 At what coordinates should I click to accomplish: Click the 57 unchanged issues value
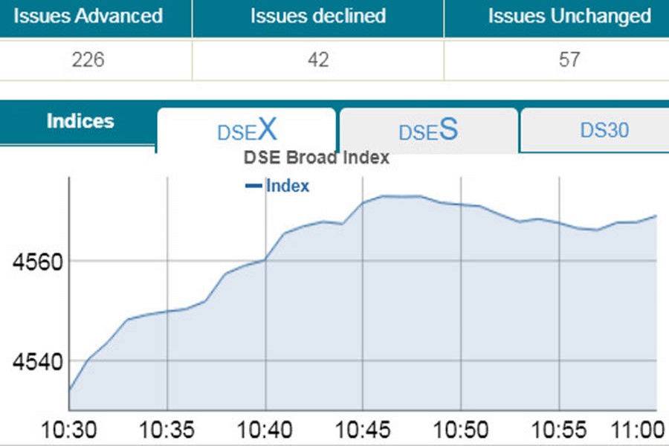coord(569,60)
